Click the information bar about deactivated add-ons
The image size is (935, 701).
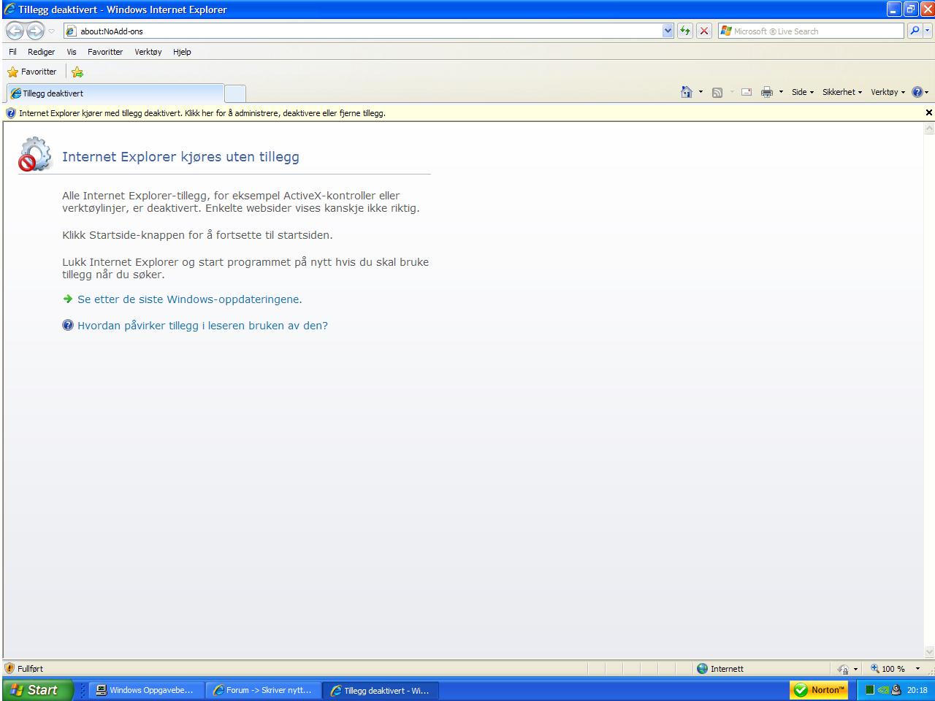point(202,113)
